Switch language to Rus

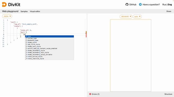(164, 5)
